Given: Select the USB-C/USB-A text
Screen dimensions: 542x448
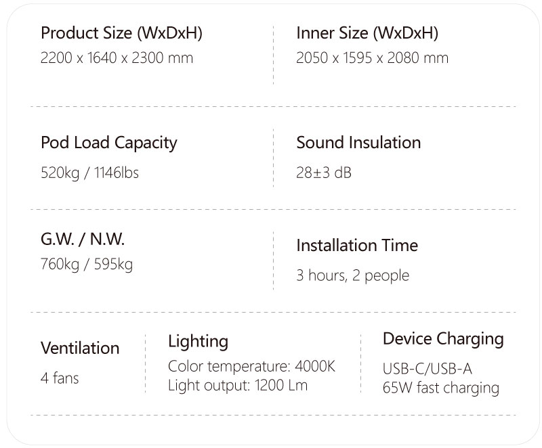Looking at the screenshot, I should pyautogui.click(x=427, y=369).
